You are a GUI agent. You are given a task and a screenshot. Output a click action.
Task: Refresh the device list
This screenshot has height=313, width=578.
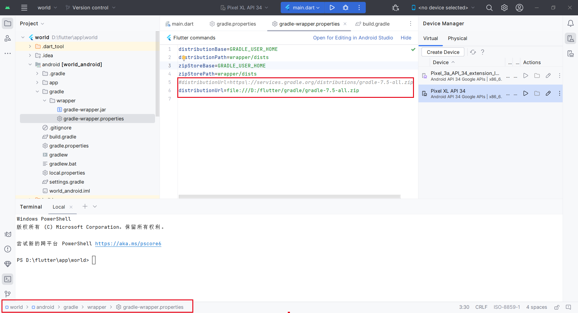(x=473, y=52)
